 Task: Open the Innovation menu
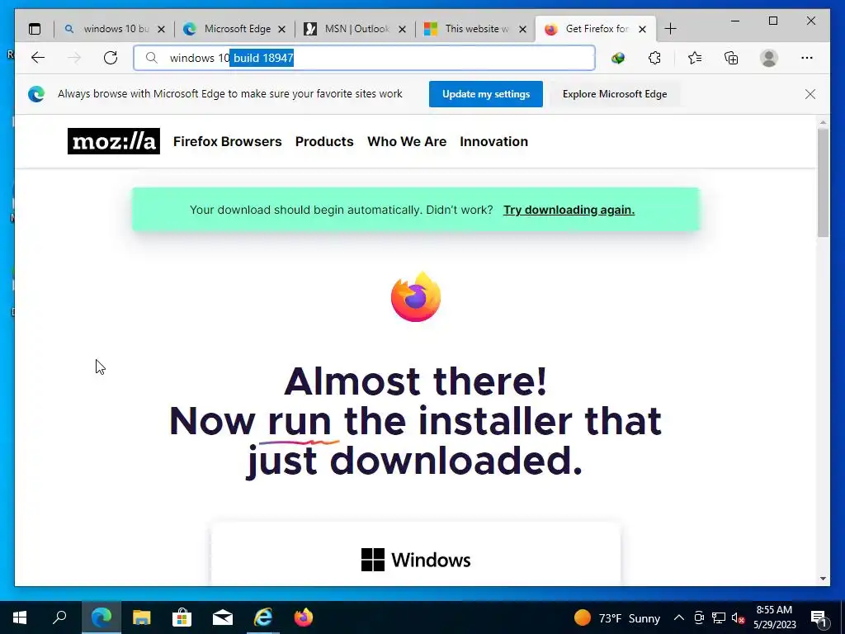point(493,141)
